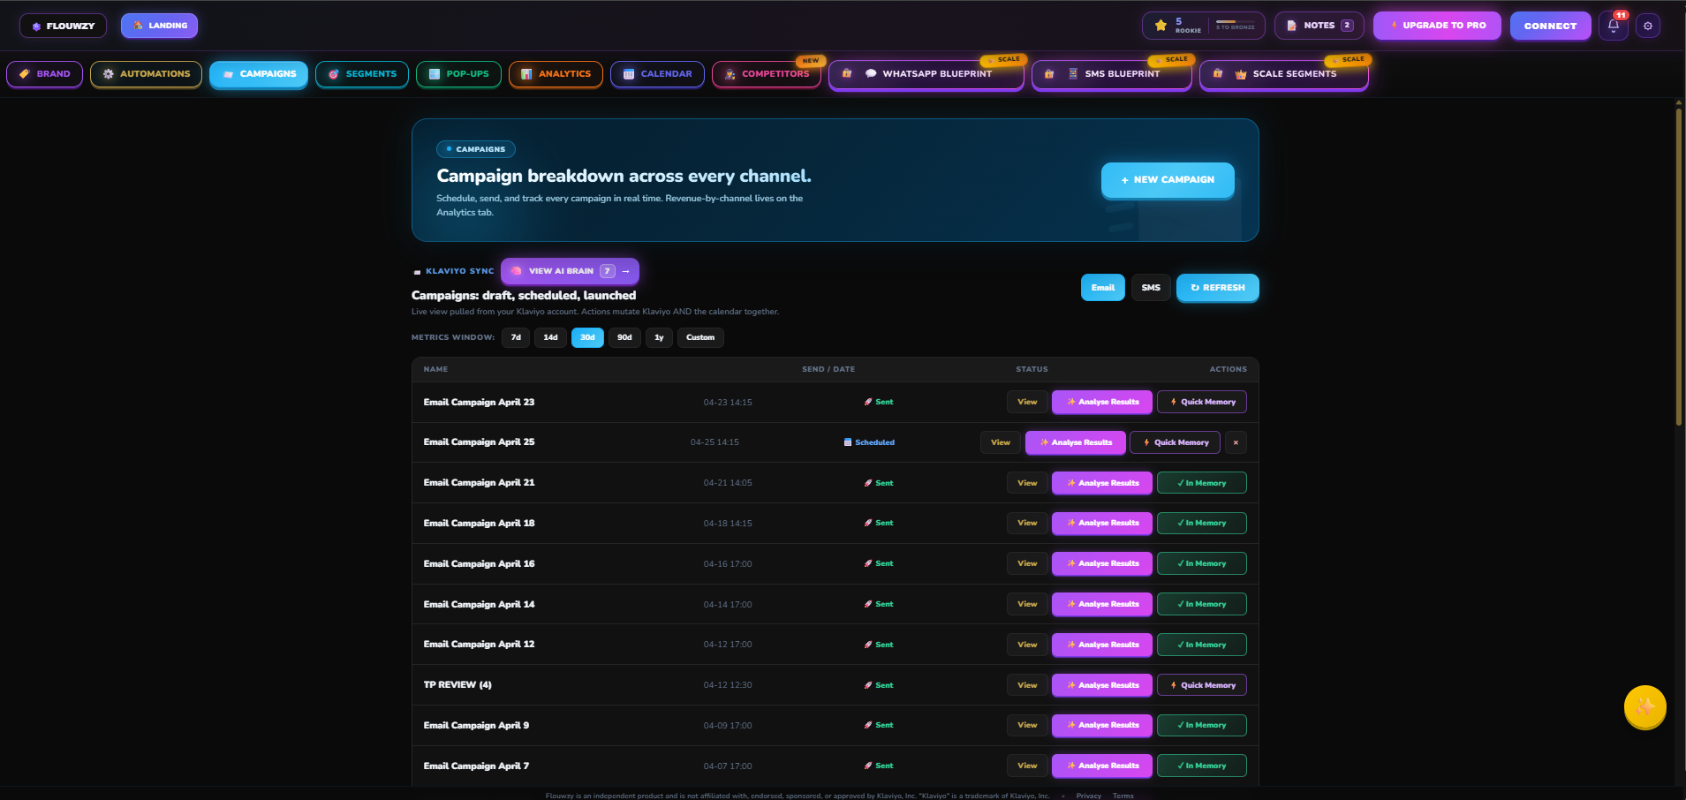This screenshot has height=800, width=1686.
Task: Switch channel filter to Email
Action: 1103,287
